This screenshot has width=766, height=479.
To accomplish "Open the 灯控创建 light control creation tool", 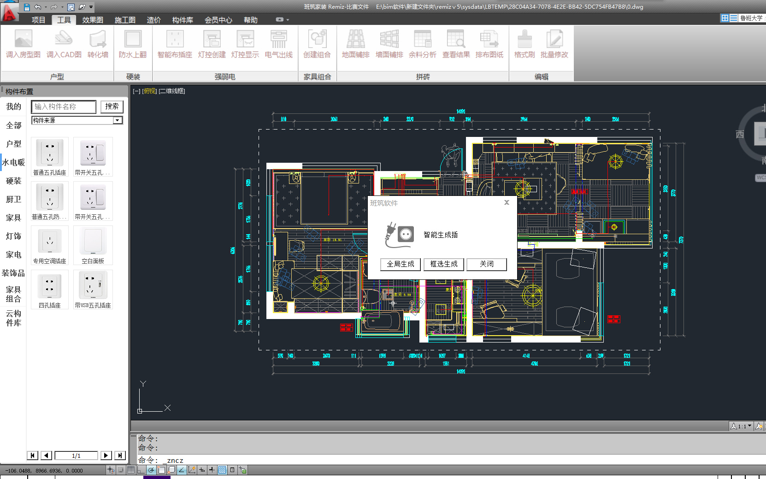I will 212,44.
